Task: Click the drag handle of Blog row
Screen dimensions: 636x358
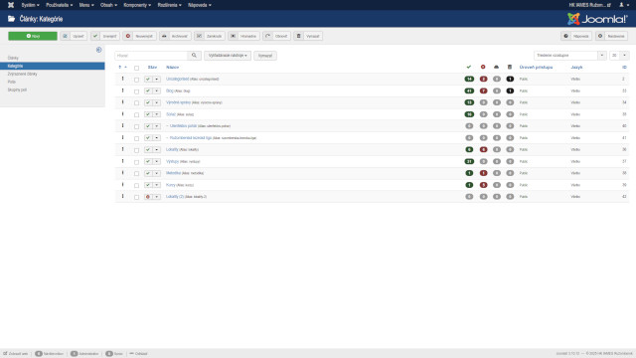Action: pyautogui.click(x=122, y=90)
